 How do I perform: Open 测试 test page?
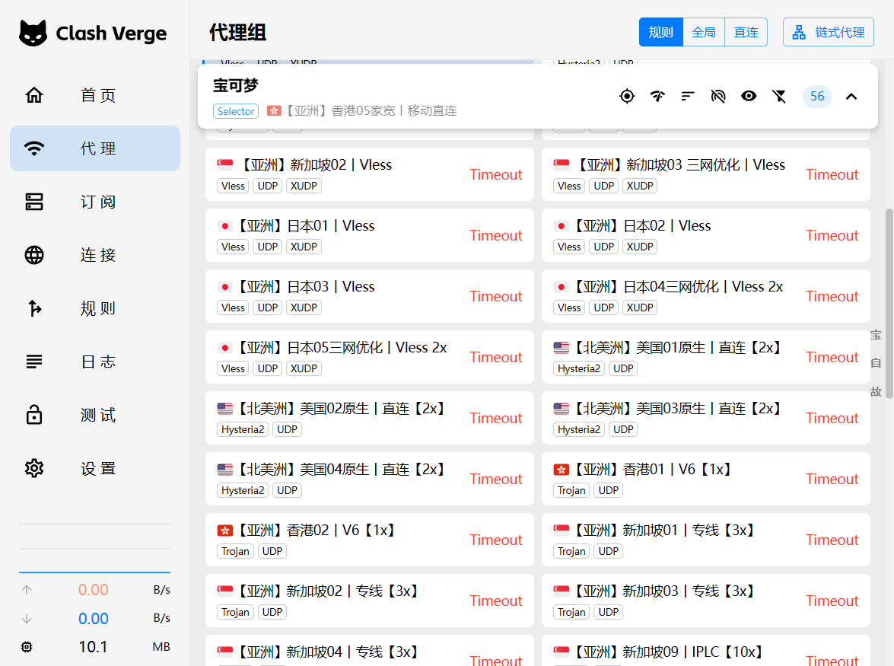[95, 415]
